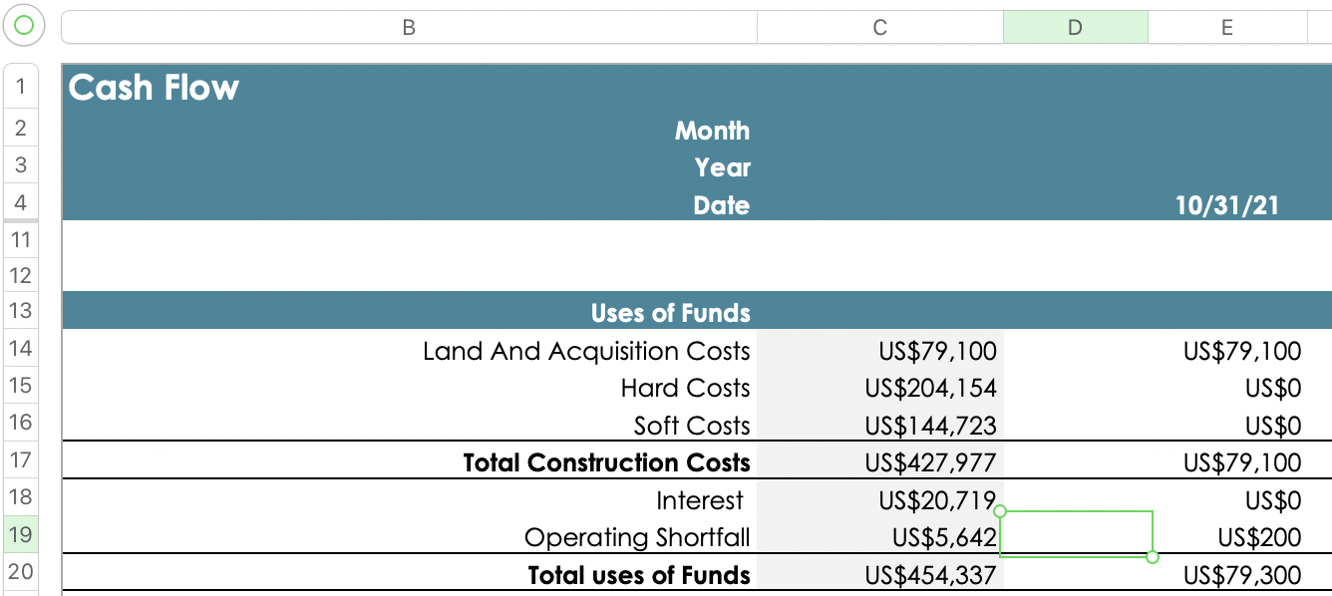
Task: Select row 1 header
Action: click(x=20, y=88)
